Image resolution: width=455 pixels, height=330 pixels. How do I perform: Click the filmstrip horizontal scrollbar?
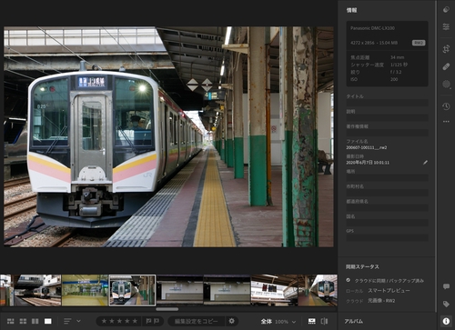[x=167, y=309]
